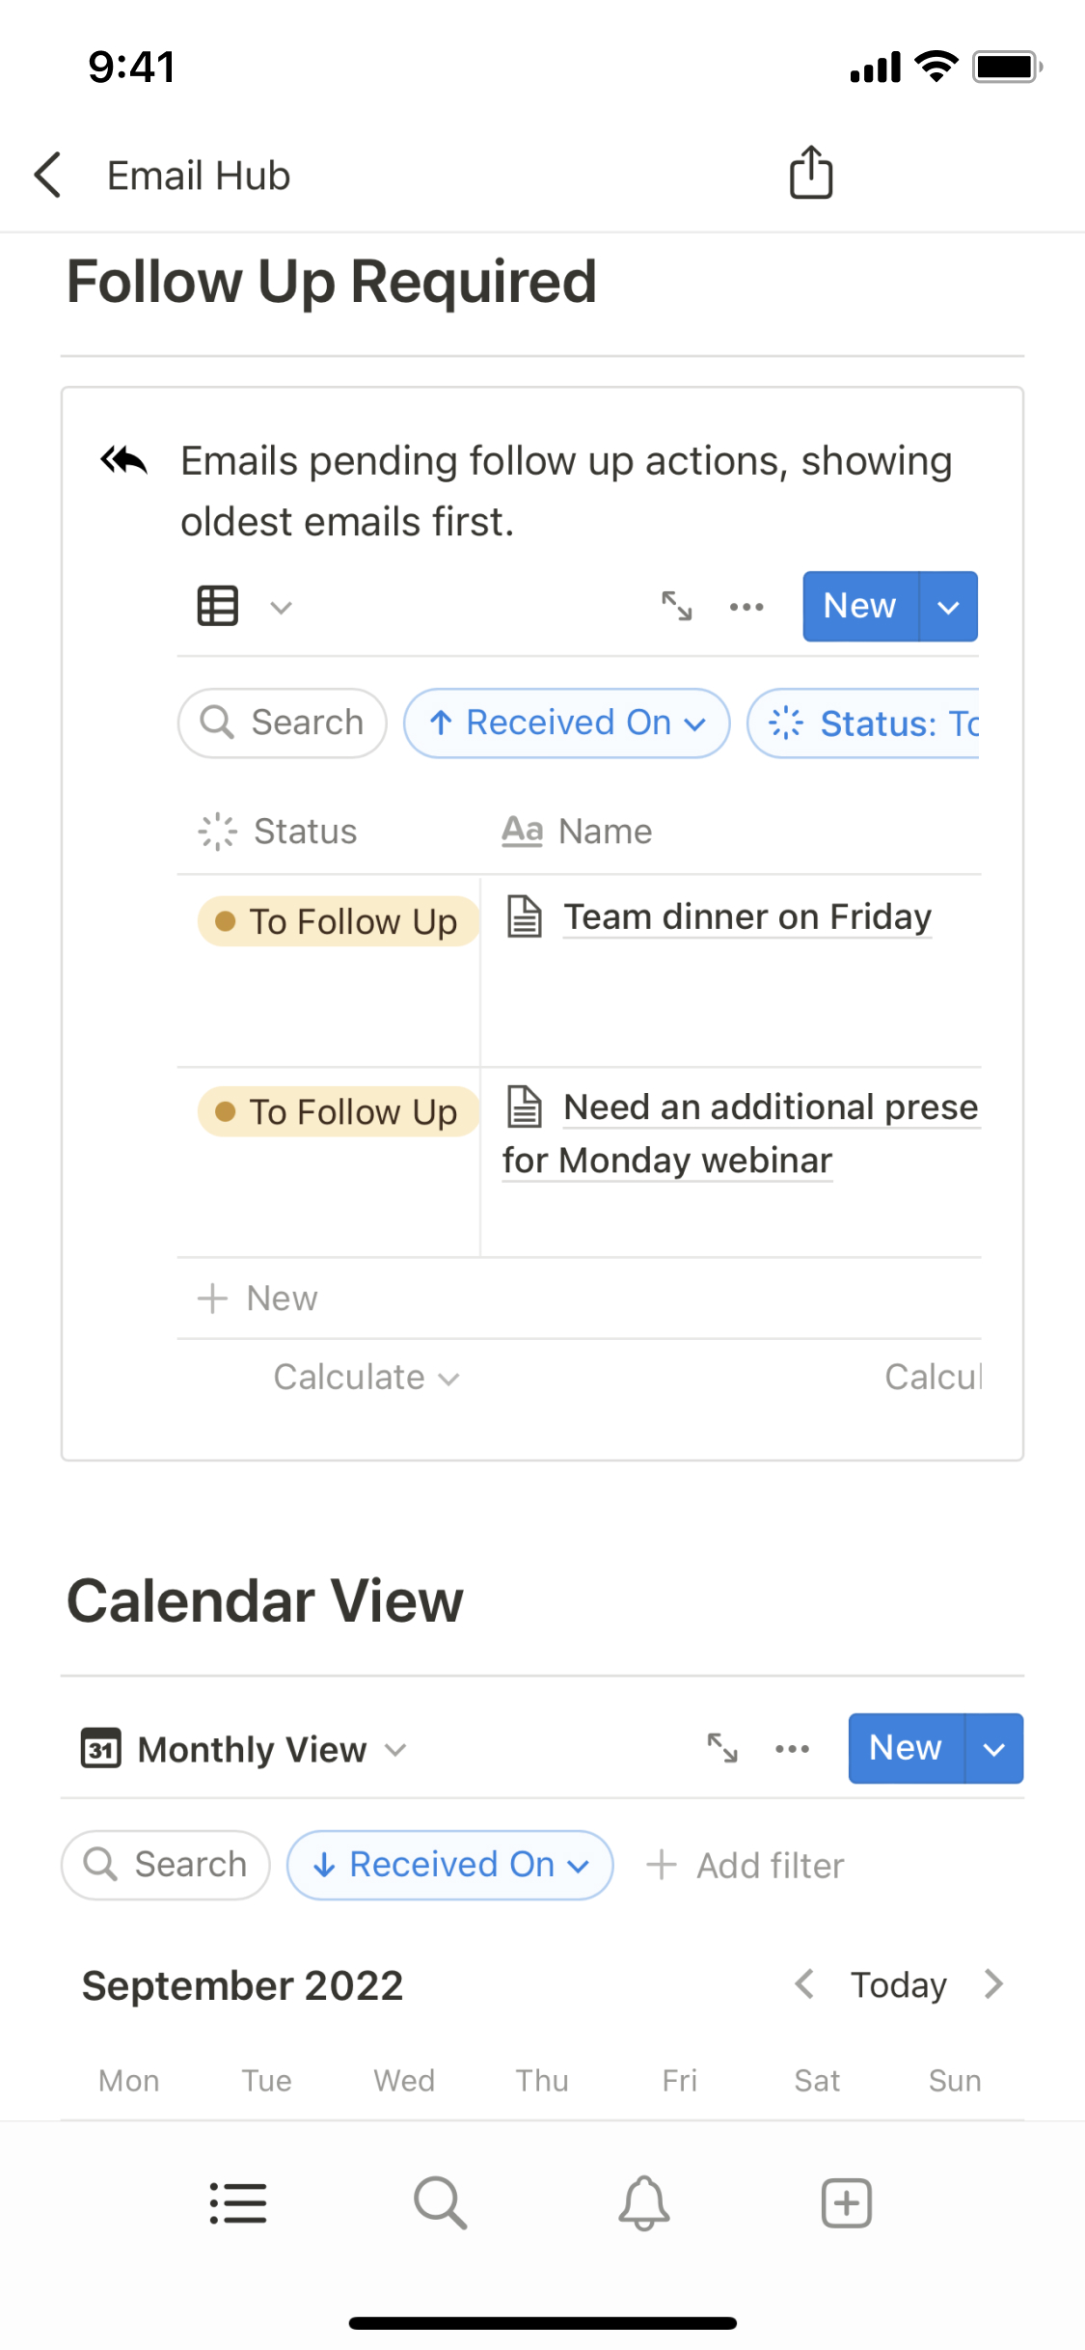Open the ascending Received On sort dropdown
The image size is (1085, 2350).
tap(566, 723)
